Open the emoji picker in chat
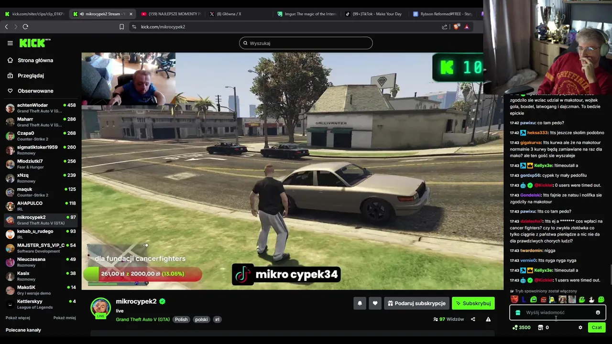612x344 pixels. (x=598, y=312)
